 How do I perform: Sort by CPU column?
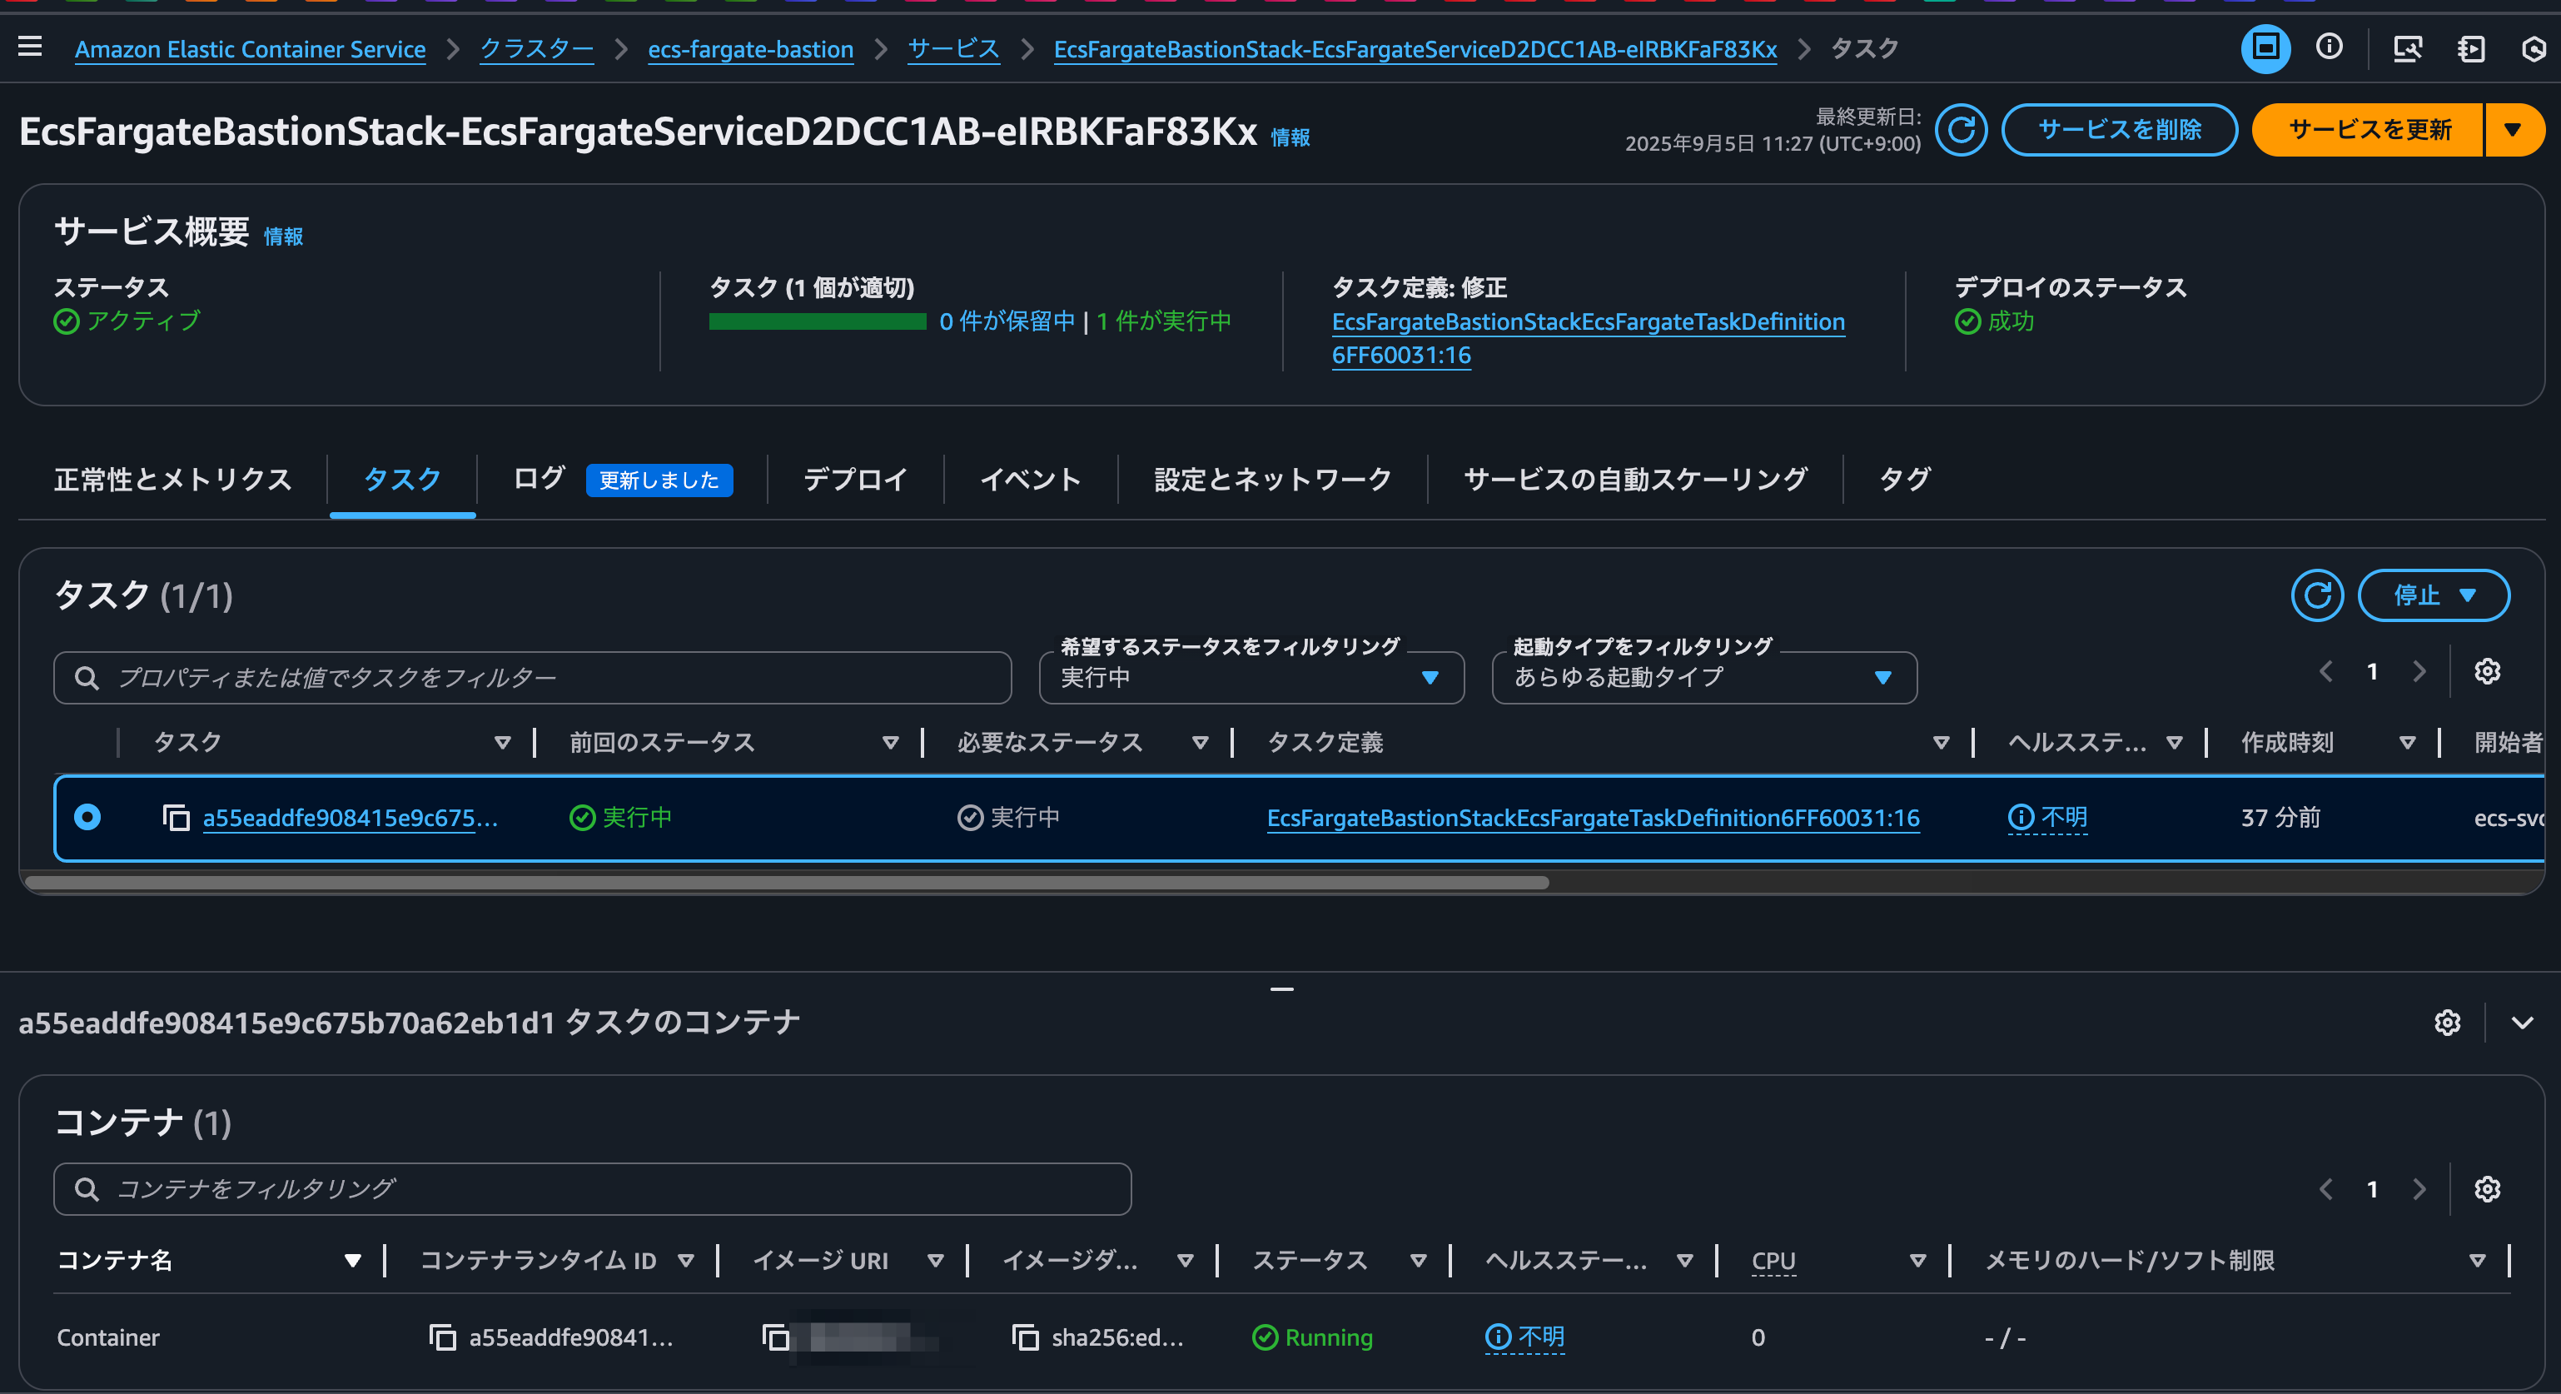(1917, 1261)
